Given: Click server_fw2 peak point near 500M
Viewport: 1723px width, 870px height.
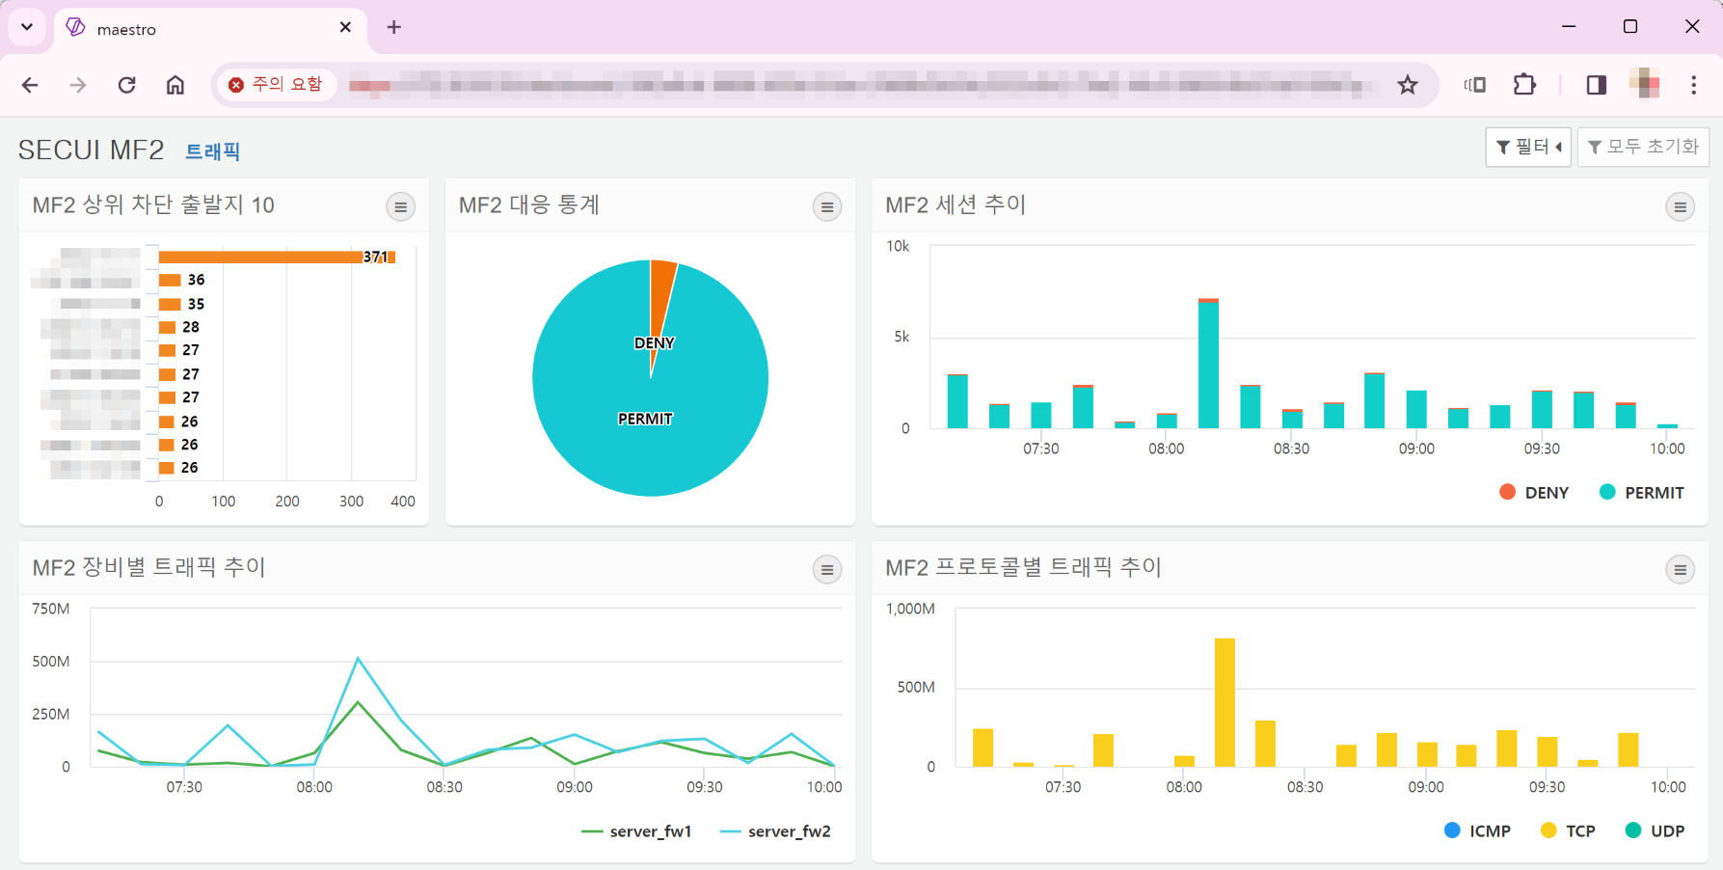Looking at the screenshot, I should [x=358, y=659].
